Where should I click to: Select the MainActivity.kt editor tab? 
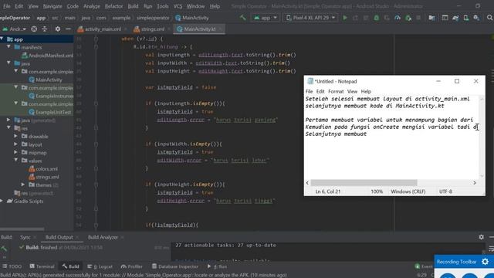point(200,29)
